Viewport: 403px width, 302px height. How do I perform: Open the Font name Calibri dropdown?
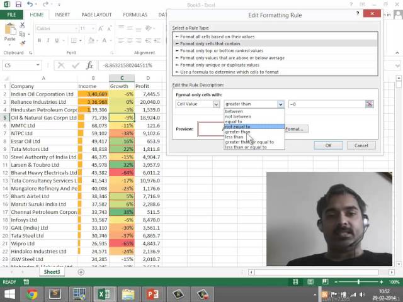coord(76,28)
